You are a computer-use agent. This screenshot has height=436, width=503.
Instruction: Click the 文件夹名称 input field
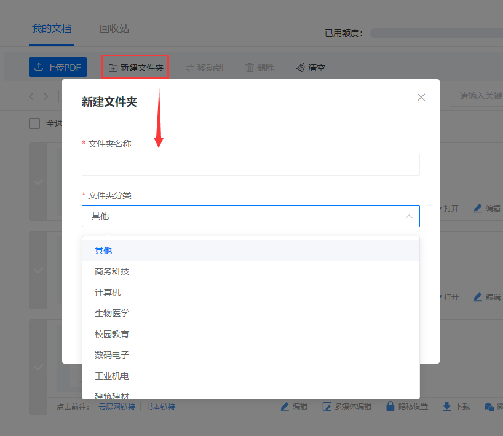[250, 165]
